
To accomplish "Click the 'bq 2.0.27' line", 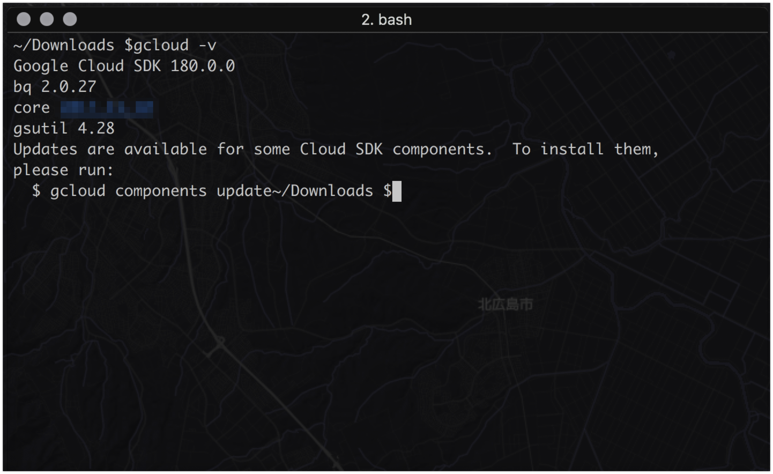I will 55,87.
